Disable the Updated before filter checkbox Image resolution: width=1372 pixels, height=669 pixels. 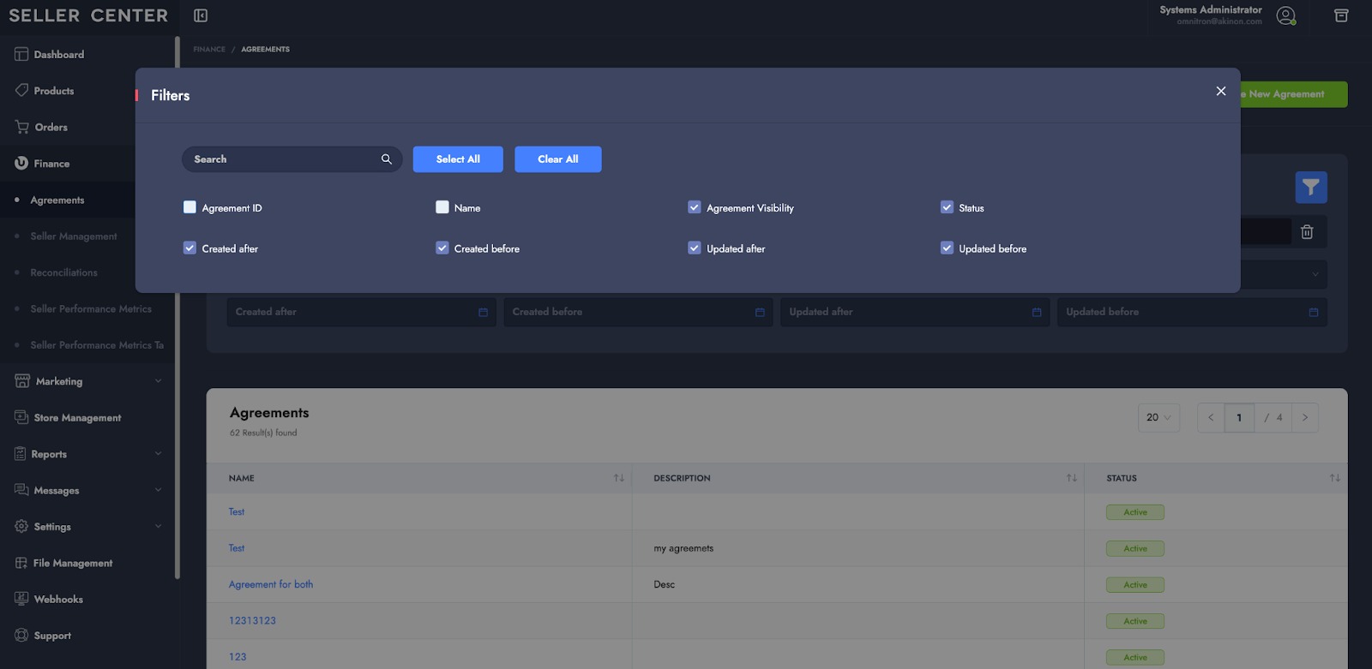(947, 248)
